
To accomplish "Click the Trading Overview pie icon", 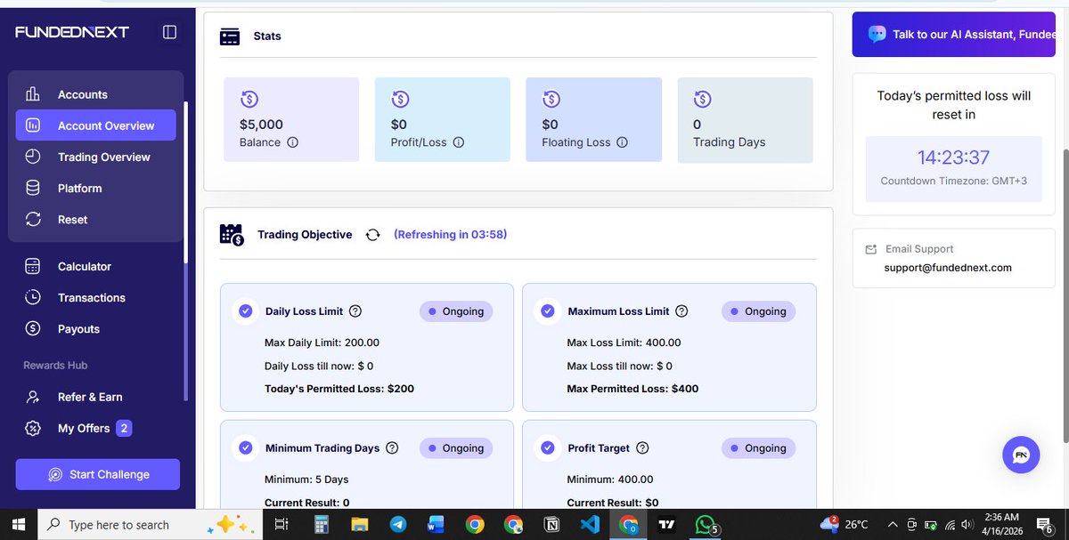I will tap(33, 157).
